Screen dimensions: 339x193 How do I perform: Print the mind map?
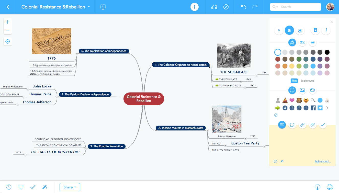(330, 187)
